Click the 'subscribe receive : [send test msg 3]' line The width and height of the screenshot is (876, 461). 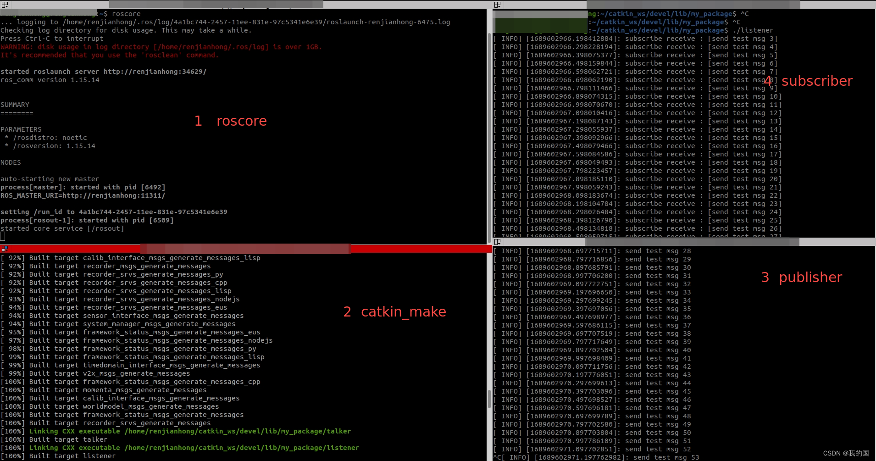pos(635,39)
